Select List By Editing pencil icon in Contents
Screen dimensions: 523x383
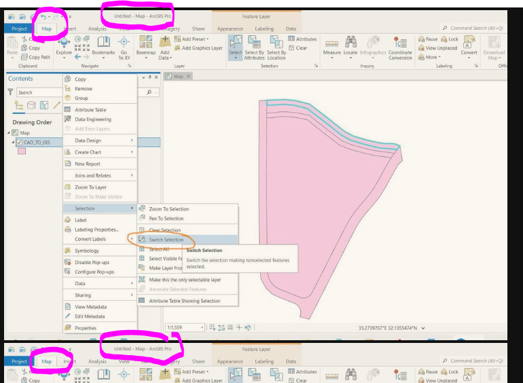tap(56, 105)
